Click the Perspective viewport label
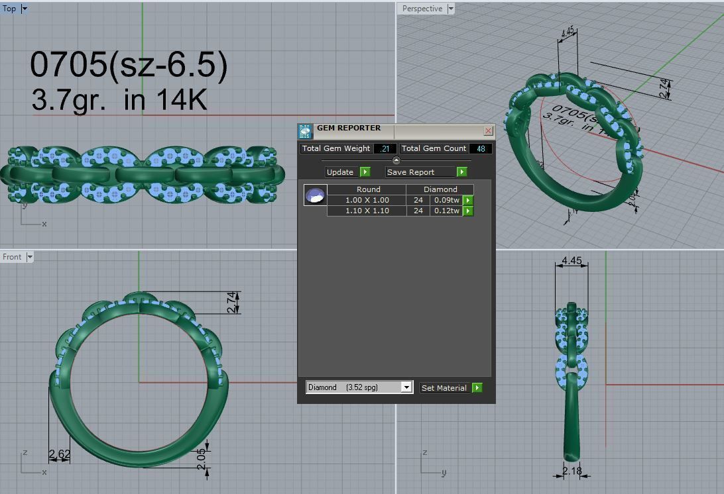The image size is (724, 494). tap(422, 9)
